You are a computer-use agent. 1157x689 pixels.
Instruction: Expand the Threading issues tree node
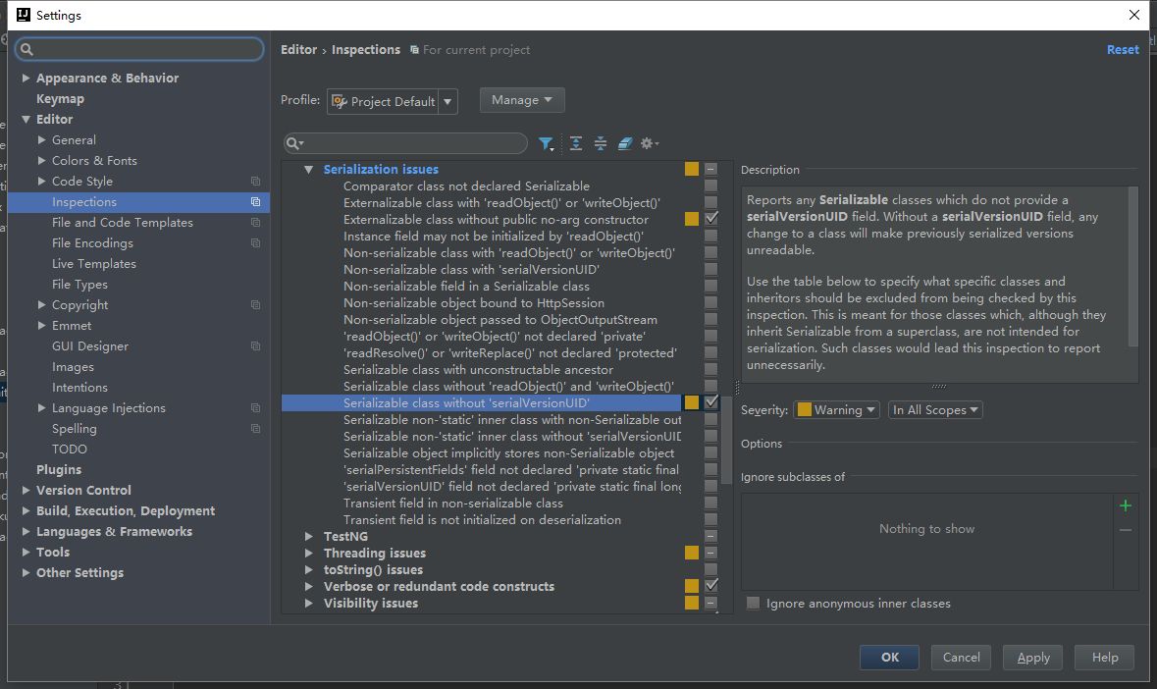[309, 554]
